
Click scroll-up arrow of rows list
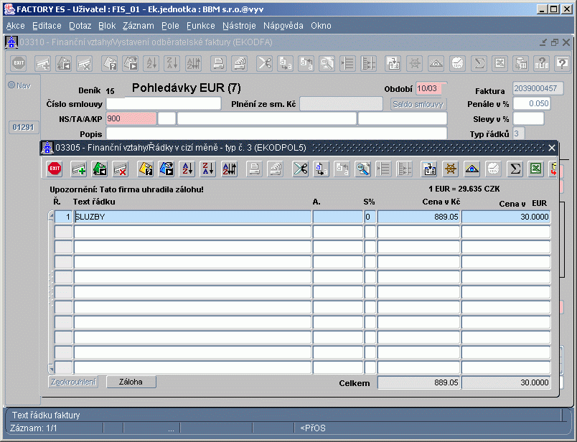[x=51, y=216]
